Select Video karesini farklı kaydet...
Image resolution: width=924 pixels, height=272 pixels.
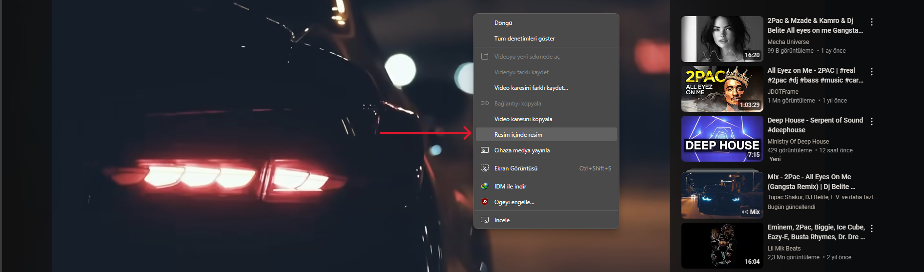pyautogui.click(x=546, y=88)
